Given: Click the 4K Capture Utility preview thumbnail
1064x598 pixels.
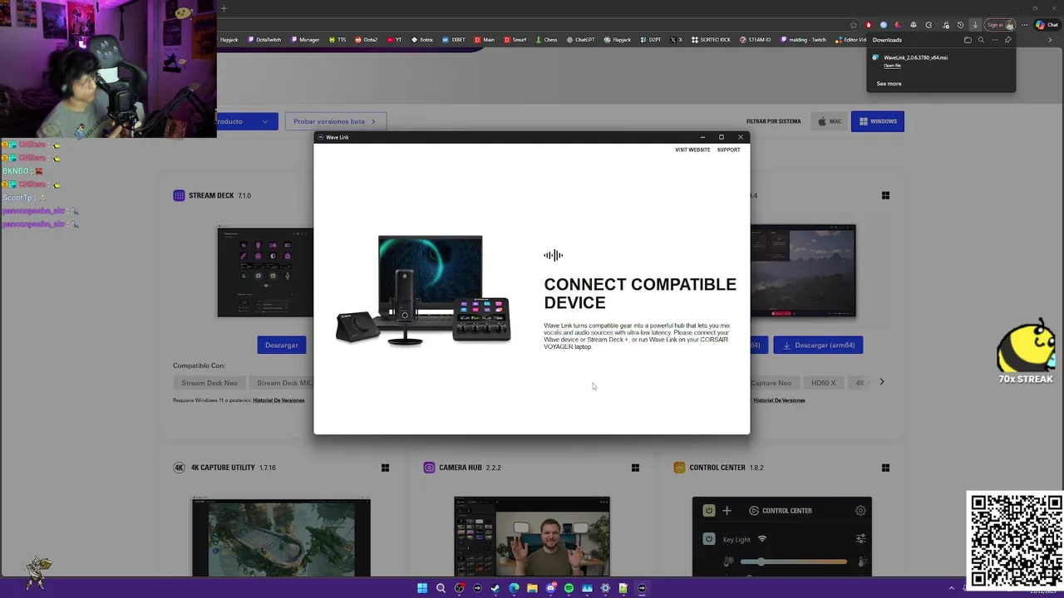Looking at the screenshot, I should coord(281,537).
